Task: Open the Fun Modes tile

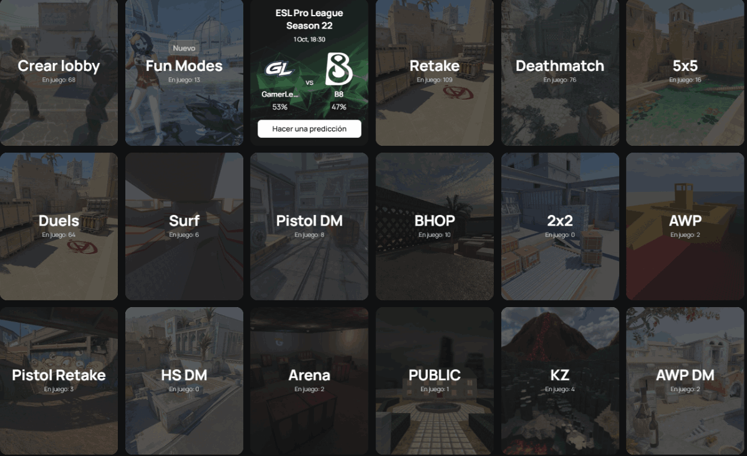Action: tap(184, 72)
